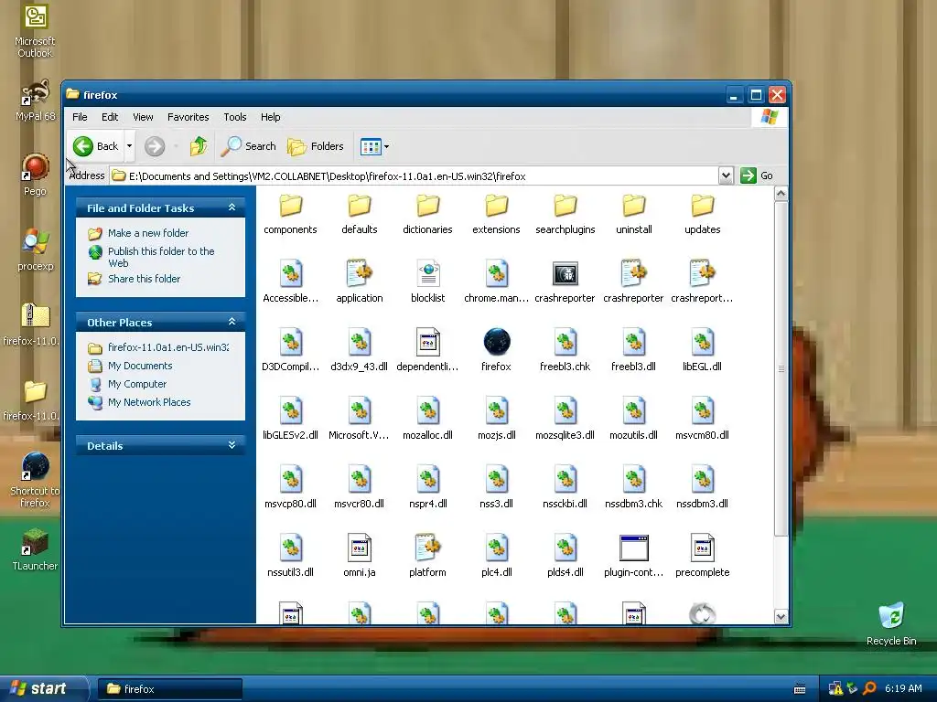Go to My Documents link

[140, 366]
